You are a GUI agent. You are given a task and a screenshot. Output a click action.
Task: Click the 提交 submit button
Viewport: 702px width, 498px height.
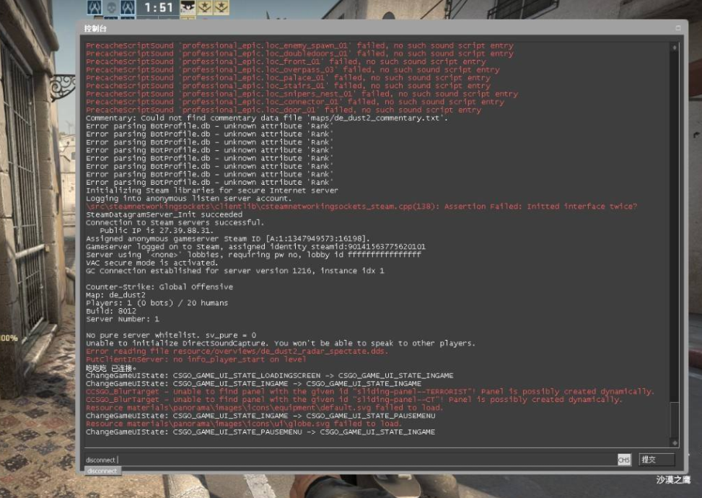click(x=657, y=460)
